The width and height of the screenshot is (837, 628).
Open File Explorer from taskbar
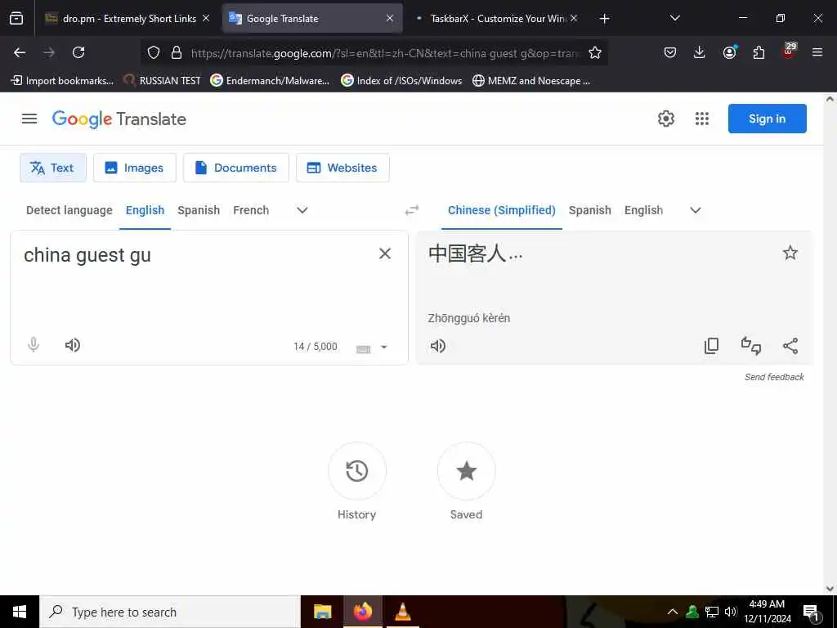(x=322, y=612)
